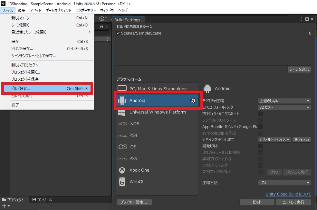Select the PS5 platform
Image resolution: width=317 pixels, height=210 pixels.
tap(157, 159)
